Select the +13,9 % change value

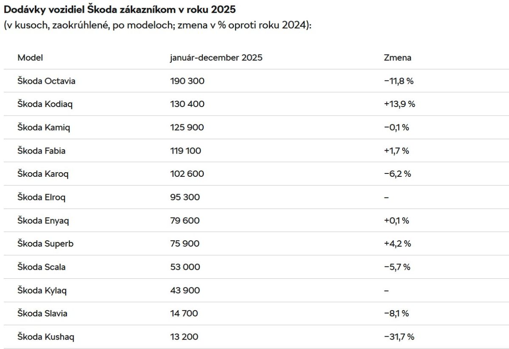[x=399, y=104]
